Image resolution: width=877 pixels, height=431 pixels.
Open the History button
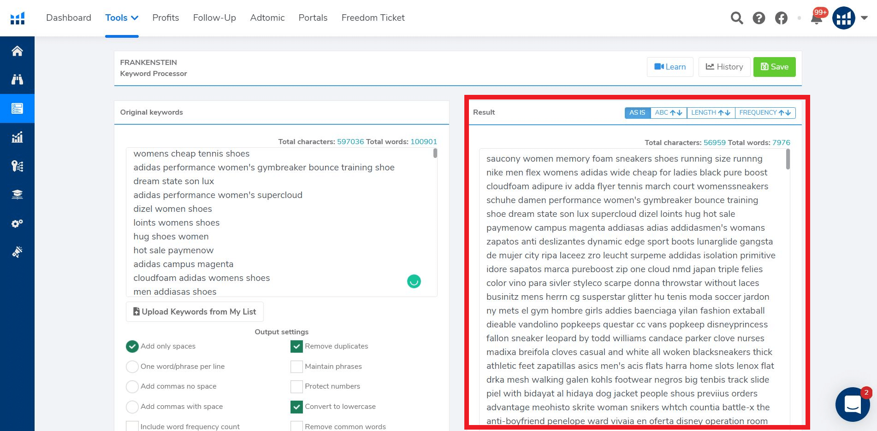coord(724,67)
